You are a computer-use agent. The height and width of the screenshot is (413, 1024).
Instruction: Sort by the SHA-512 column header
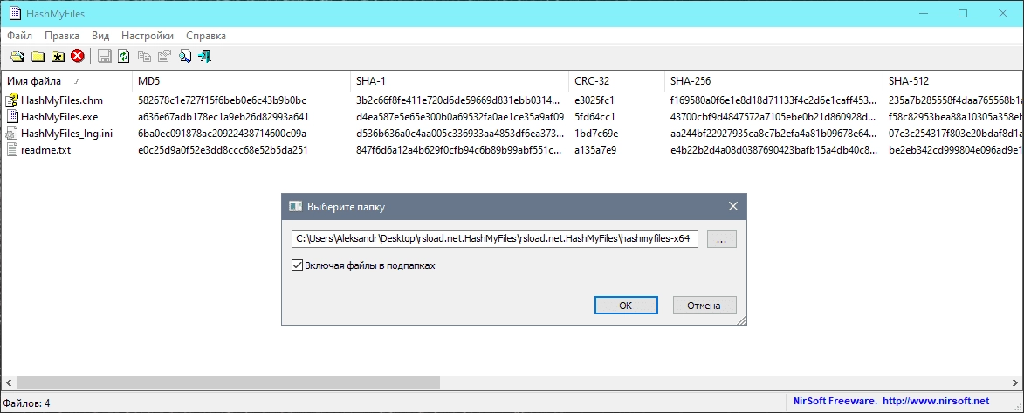952,81
